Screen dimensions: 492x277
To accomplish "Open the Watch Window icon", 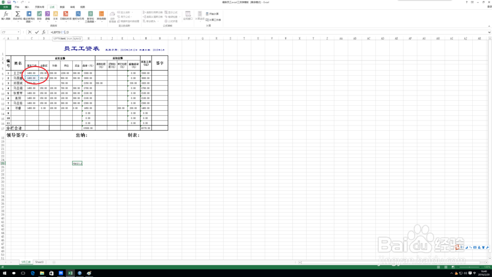I will click(x=187, y=16).
